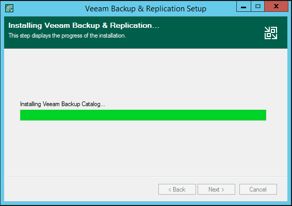Click the horizontal separator line above the buttons
Screen dimensions: 292x206
[x=146, y=177]
